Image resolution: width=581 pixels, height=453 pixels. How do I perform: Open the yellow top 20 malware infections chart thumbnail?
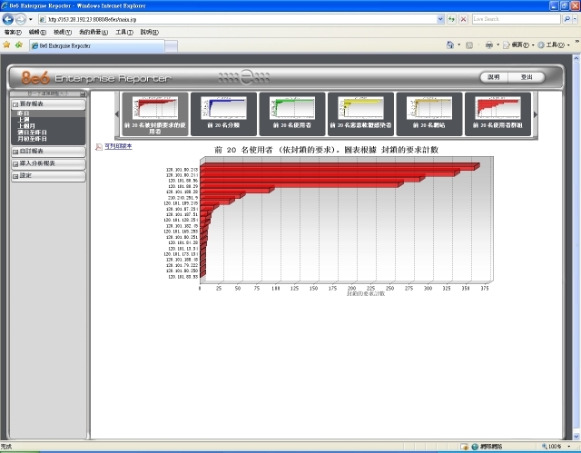tap(360, 114)
